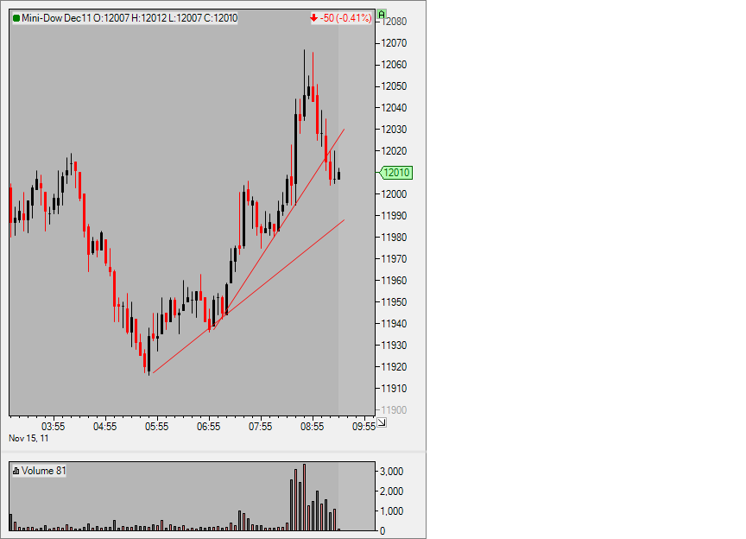Click the 11920 price axis label
746x539 pixels.
(x=394, y=366)
